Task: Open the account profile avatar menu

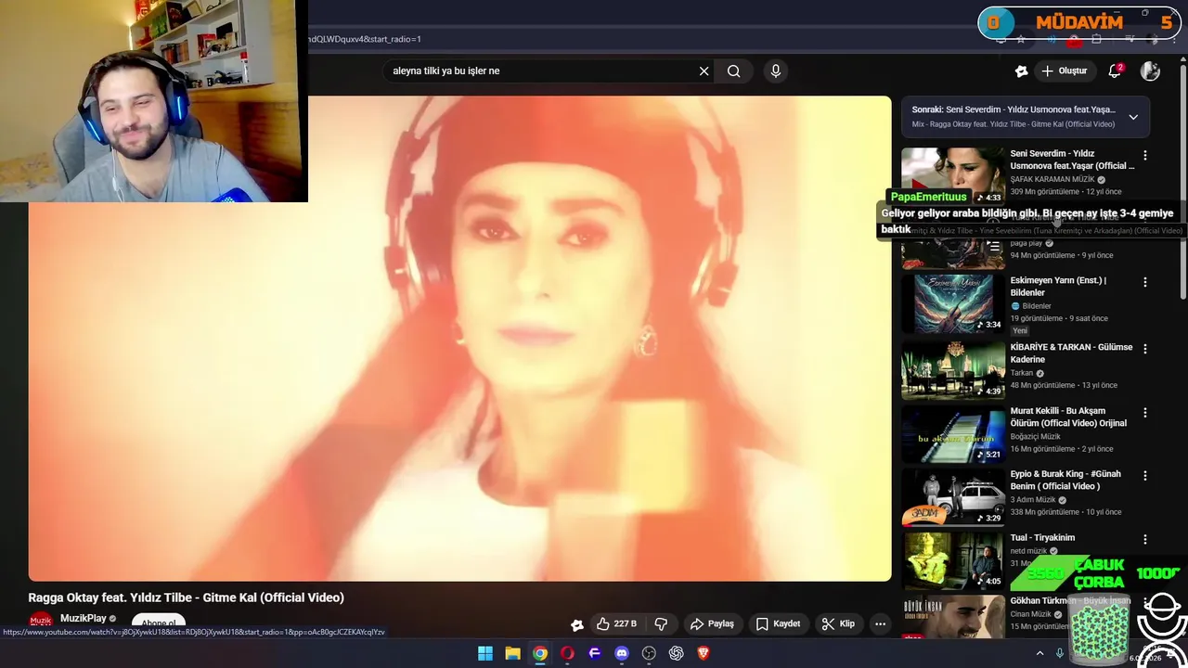Action: pyautogui.click(x=1150, y=71)
